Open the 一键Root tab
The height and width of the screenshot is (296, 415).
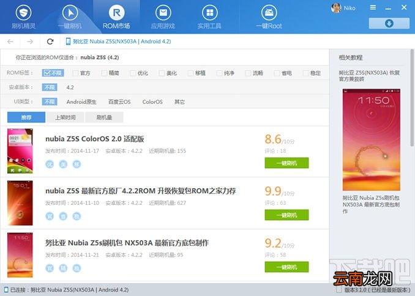[269, 17]
